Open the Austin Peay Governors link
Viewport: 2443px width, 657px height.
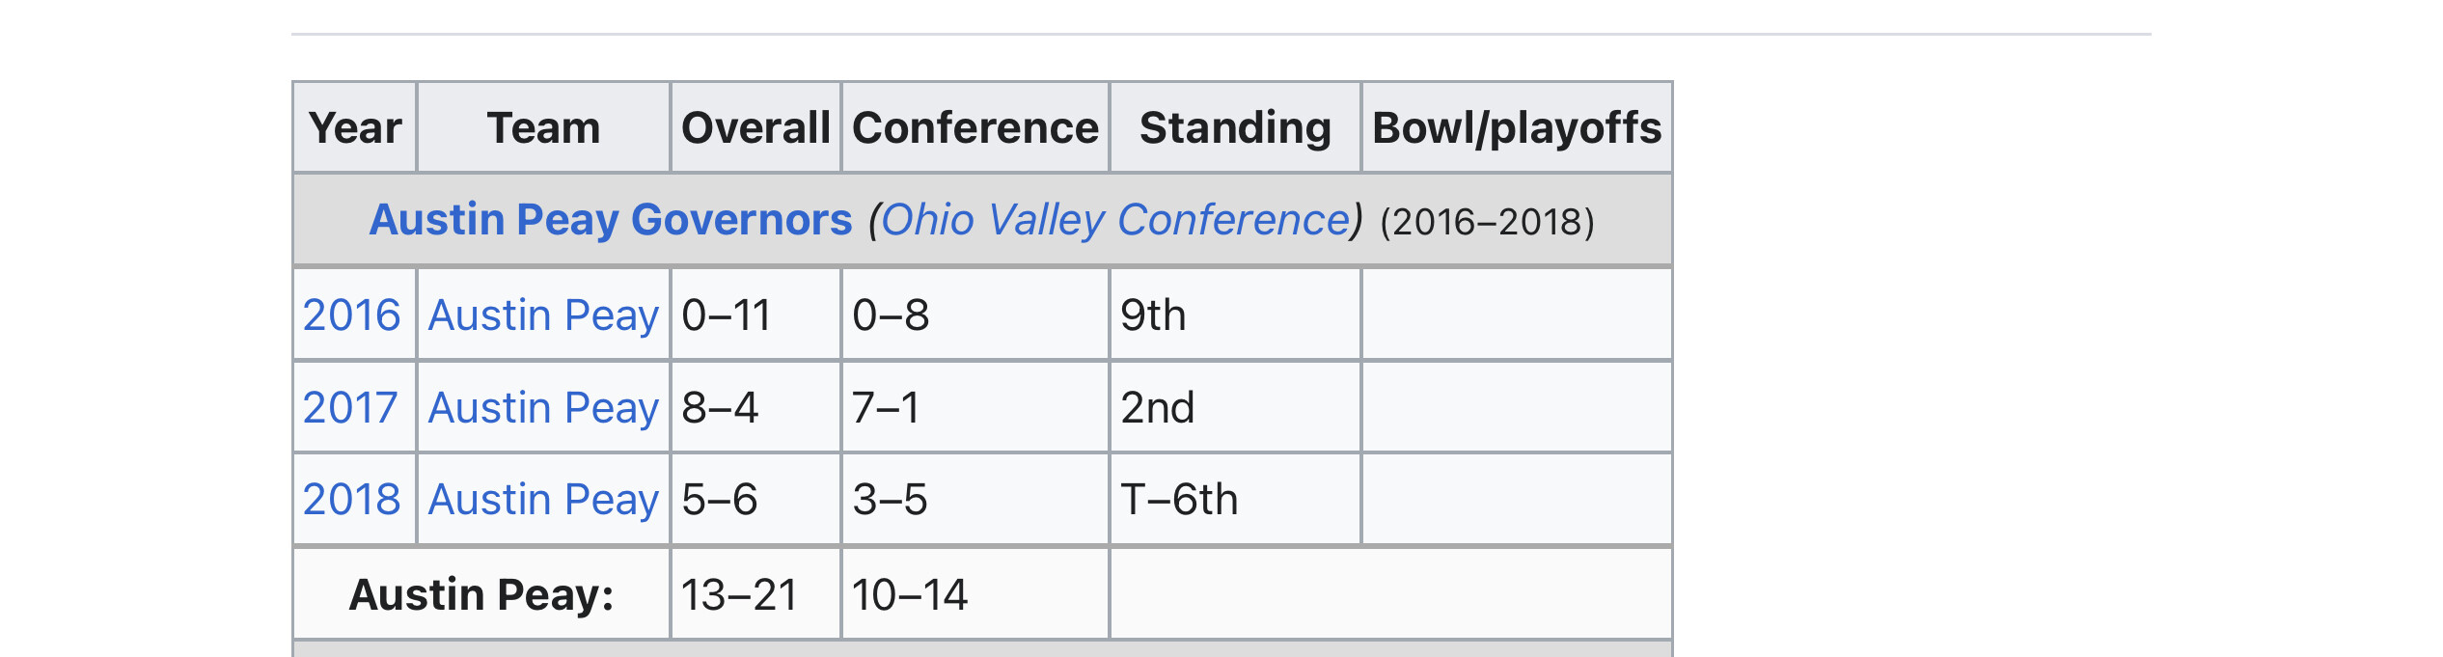[611, 220]
